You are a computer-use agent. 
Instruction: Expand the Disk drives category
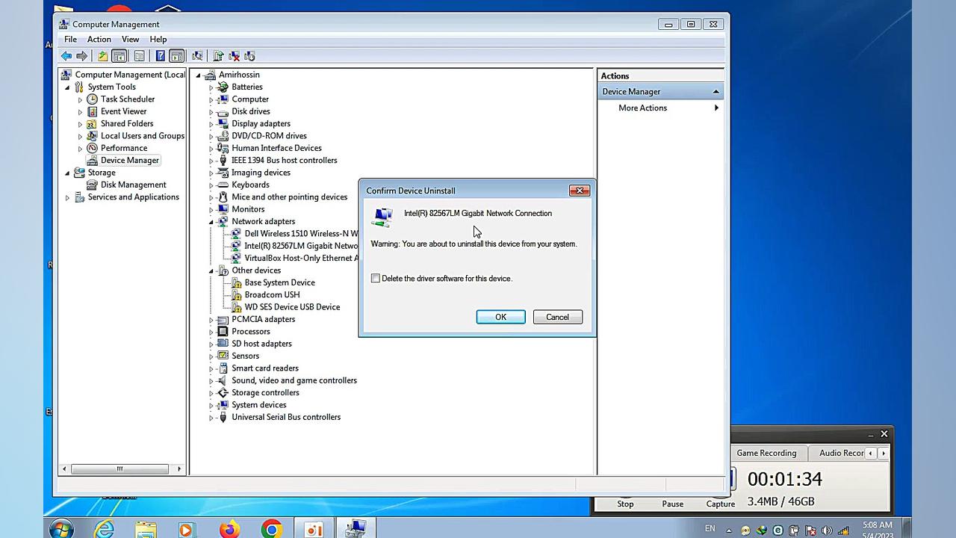point(211,112)
